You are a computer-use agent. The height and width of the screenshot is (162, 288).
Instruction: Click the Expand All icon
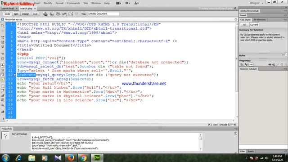coord(3,47)
